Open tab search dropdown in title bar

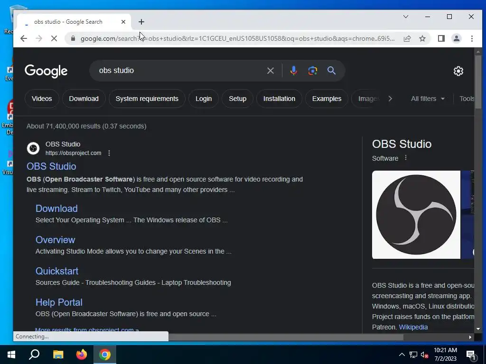(406, 17)
